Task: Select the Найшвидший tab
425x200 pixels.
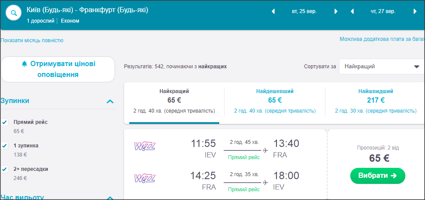Action: tap(375, 101)
